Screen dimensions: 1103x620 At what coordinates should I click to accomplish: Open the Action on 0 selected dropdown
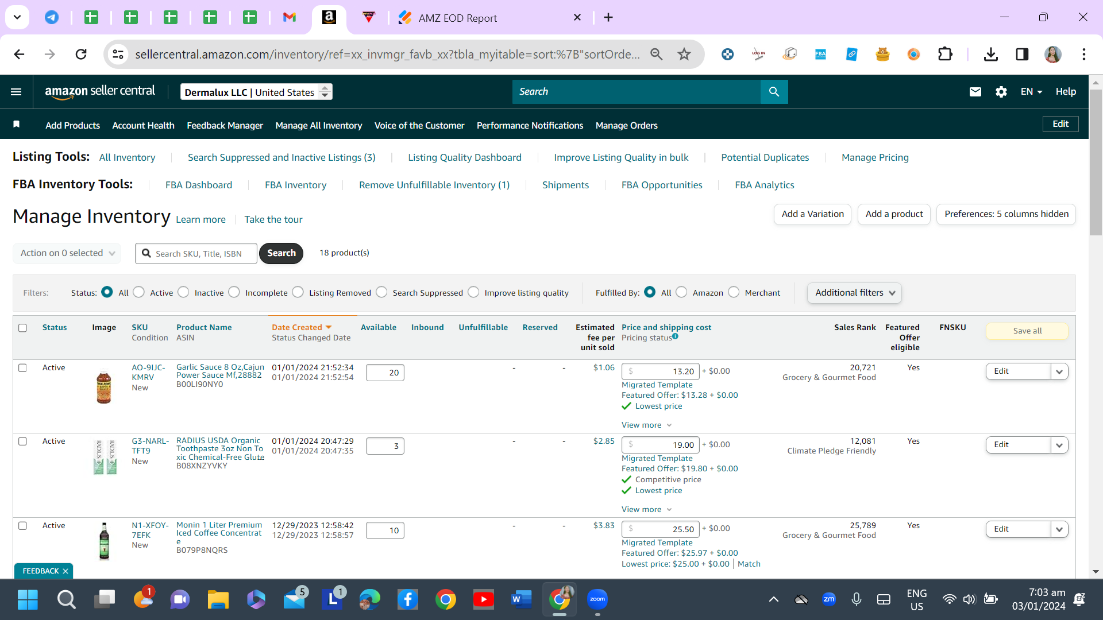(x=67, y=253)
